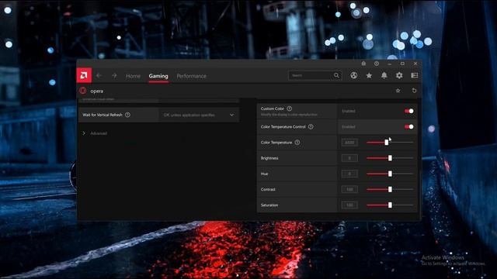This screenshot has width=497, height=279.
Task: Toggle the sidebar panel icon
Action: [414, 75]
